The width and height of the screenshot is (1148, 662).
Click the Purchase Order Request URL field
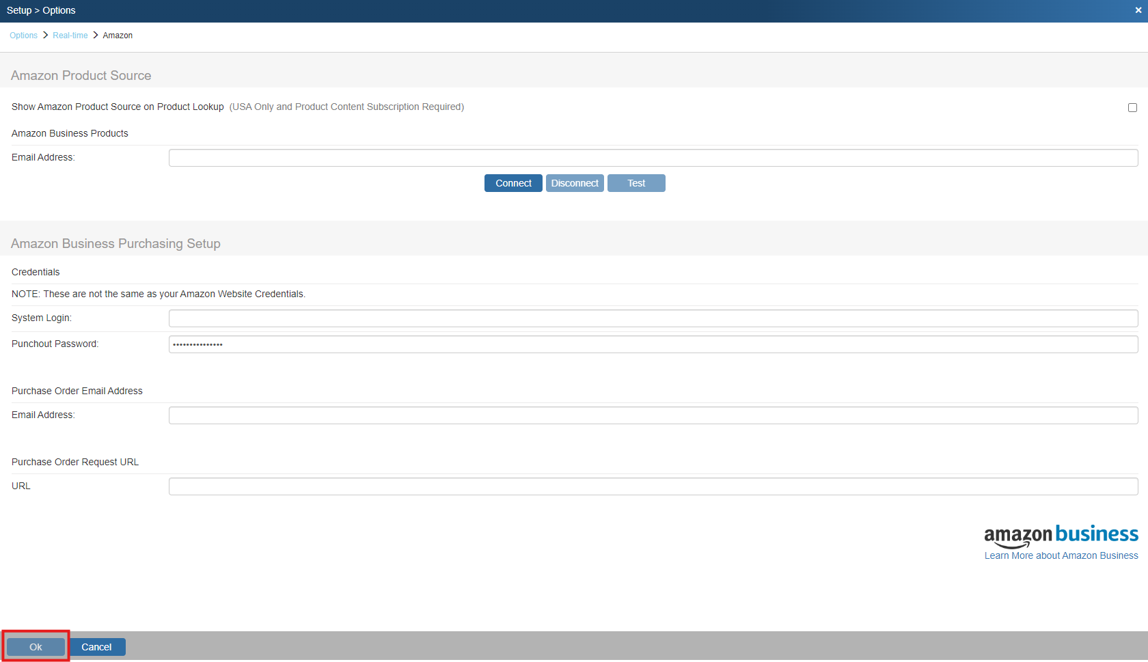[x=653, y=486]
